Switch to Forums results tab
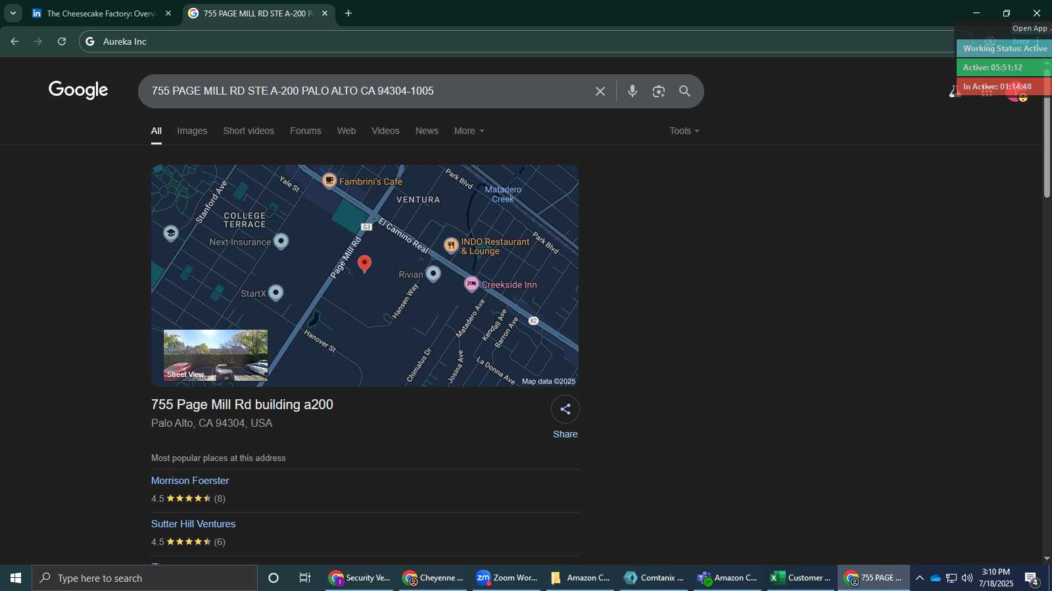Viewport: 1052px width, 591px height. 306,131
